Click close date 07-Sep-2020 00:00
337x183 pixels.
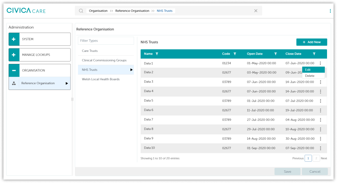[x=300, y=148]
